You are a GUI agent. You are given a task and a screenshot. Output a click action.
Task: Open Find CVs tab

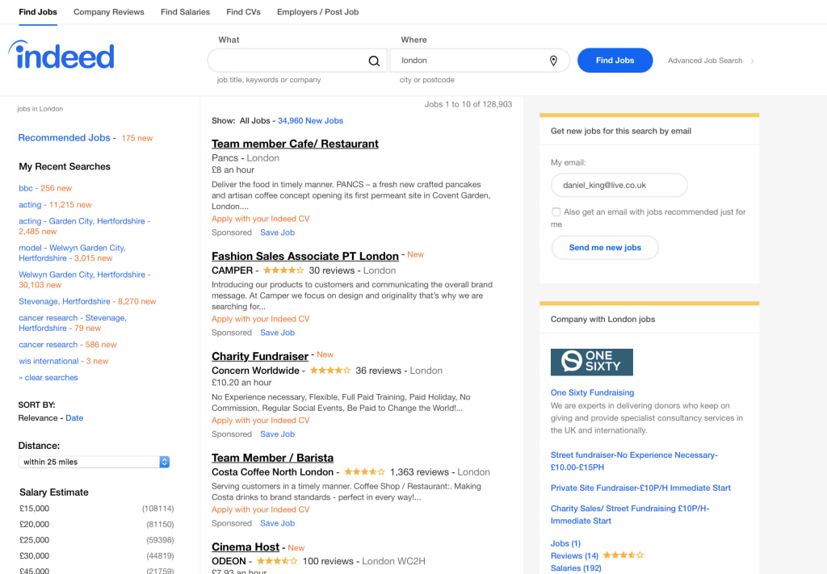(x=243, y=11)
